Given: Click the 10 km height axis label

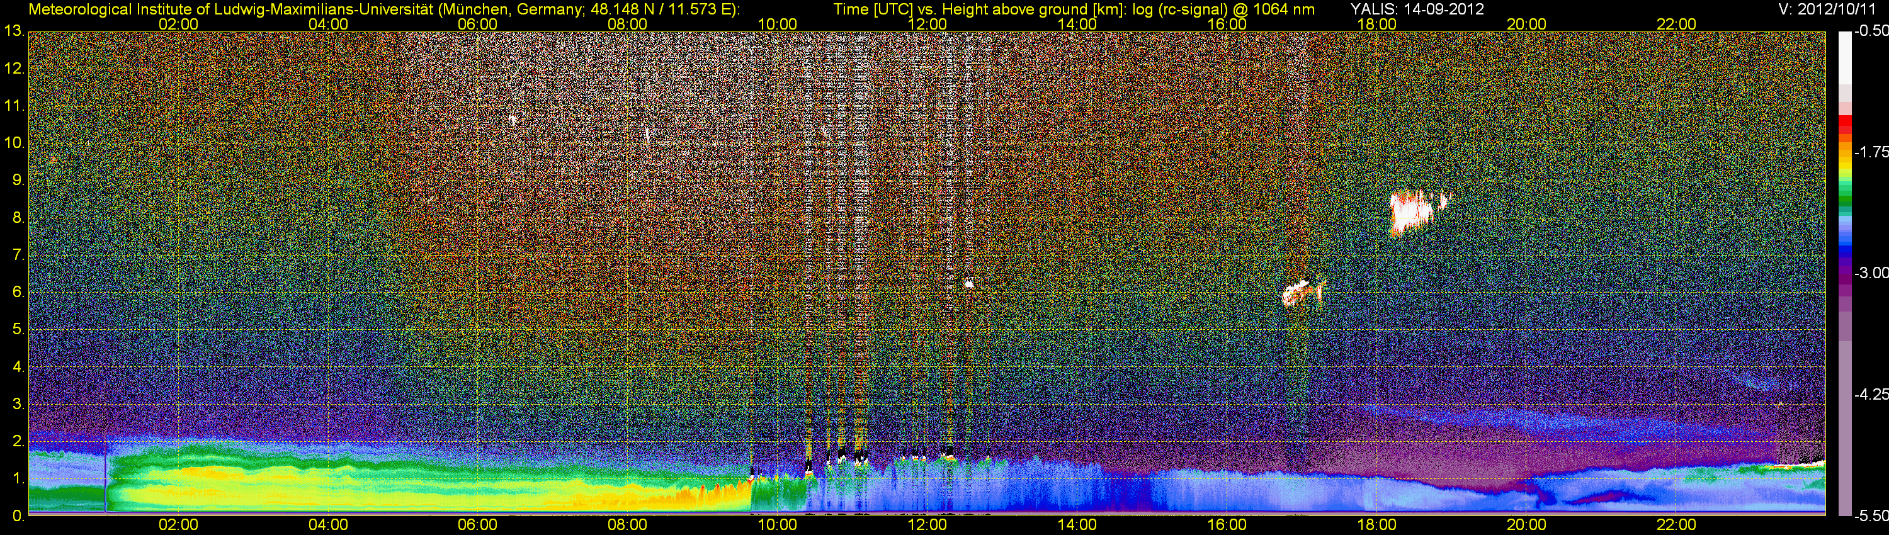Looking at the screenshot, I should [14, 143].
